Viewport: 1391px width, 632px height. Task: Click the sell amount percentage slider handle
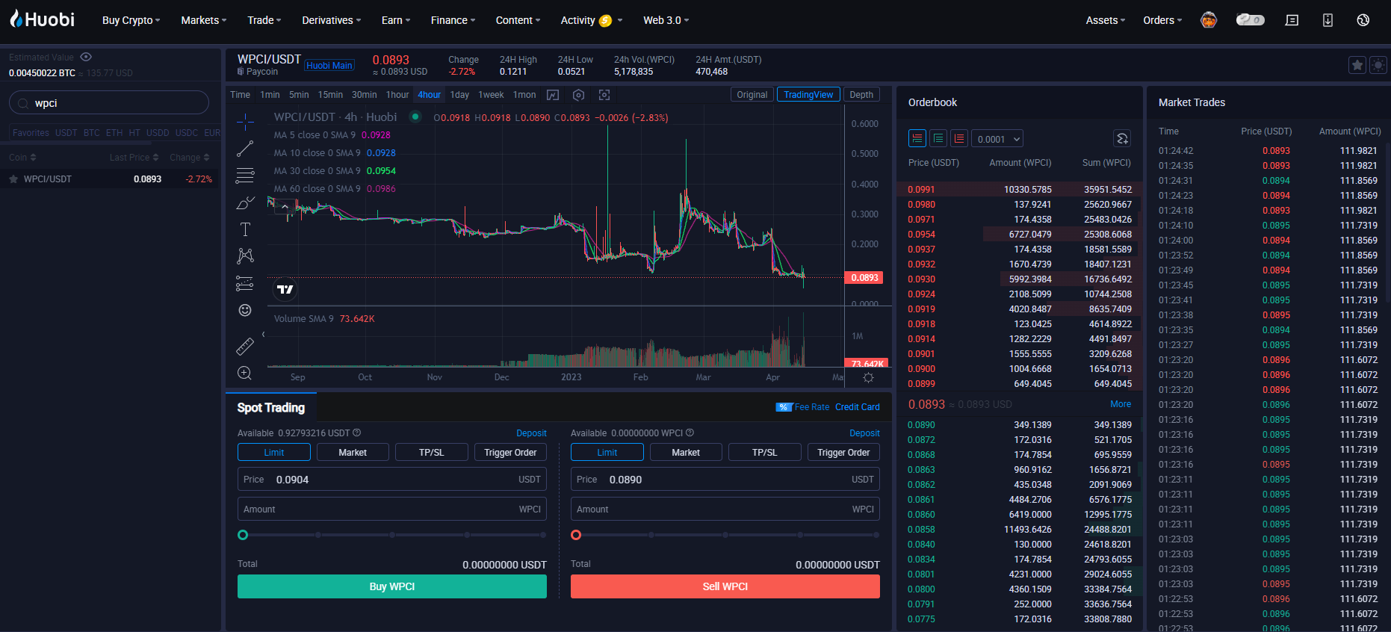[576, 535]
